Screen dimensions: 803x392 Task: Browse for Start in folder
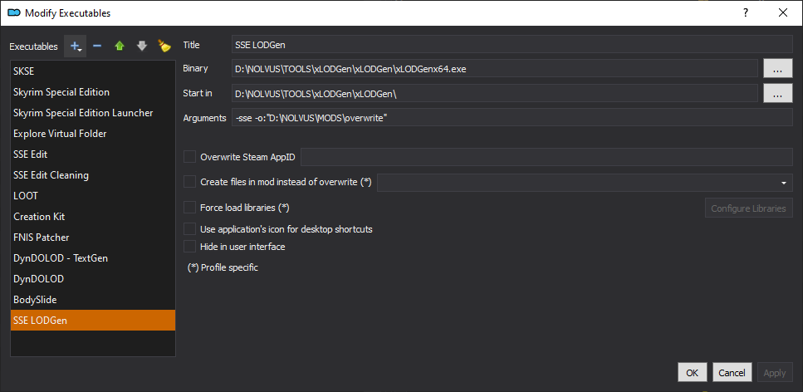tap(778, 94)
